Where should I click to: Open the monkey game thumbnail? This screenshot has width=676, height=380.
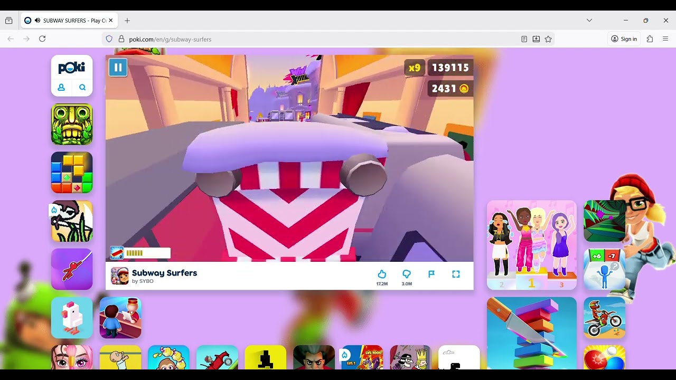(168, 357)
